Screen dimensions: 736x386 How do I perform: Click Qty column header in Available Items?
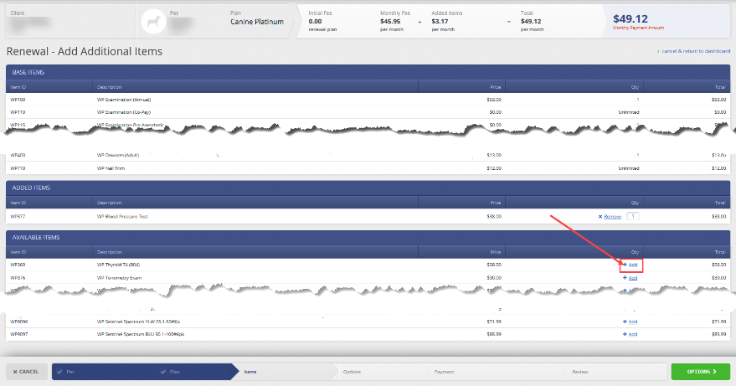pos(635,252)
